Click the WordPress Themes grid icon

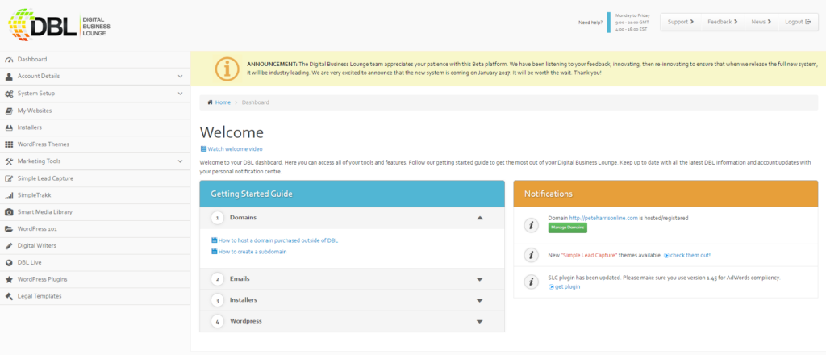[x=9, y=144]
